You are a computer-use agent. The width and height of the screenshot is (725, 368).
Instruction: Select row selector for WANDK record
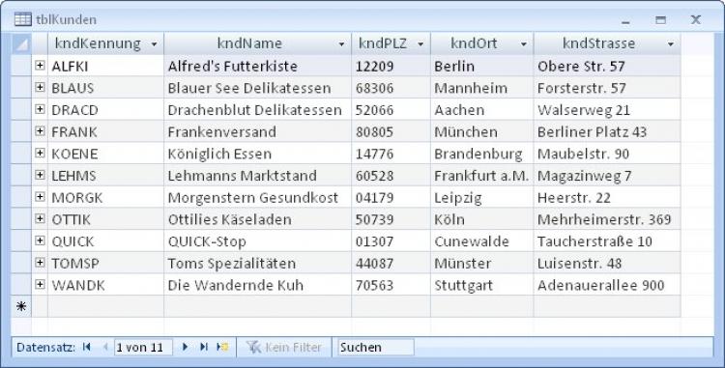pyautogui.click(x=21, y=284)
